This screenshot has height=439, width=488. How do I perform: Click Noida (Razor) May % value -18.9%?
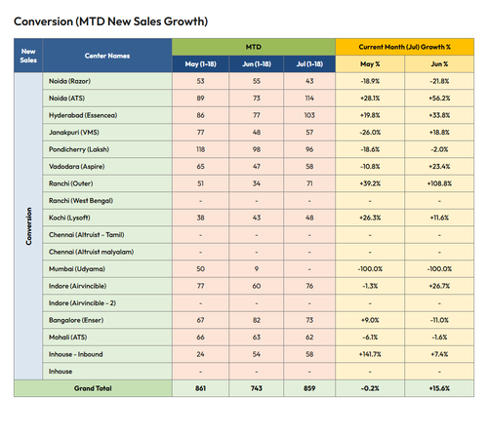(x=370, y=81)
